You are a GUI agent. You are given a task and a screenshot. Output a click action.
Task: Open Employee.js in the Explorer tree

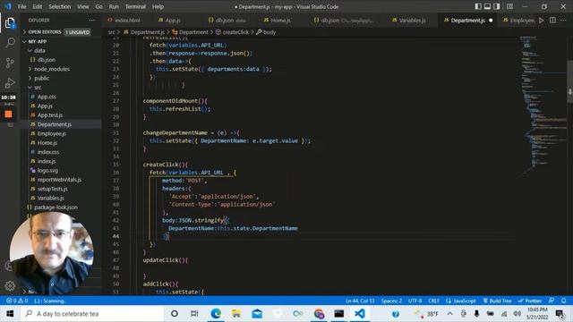click(52, 133)
